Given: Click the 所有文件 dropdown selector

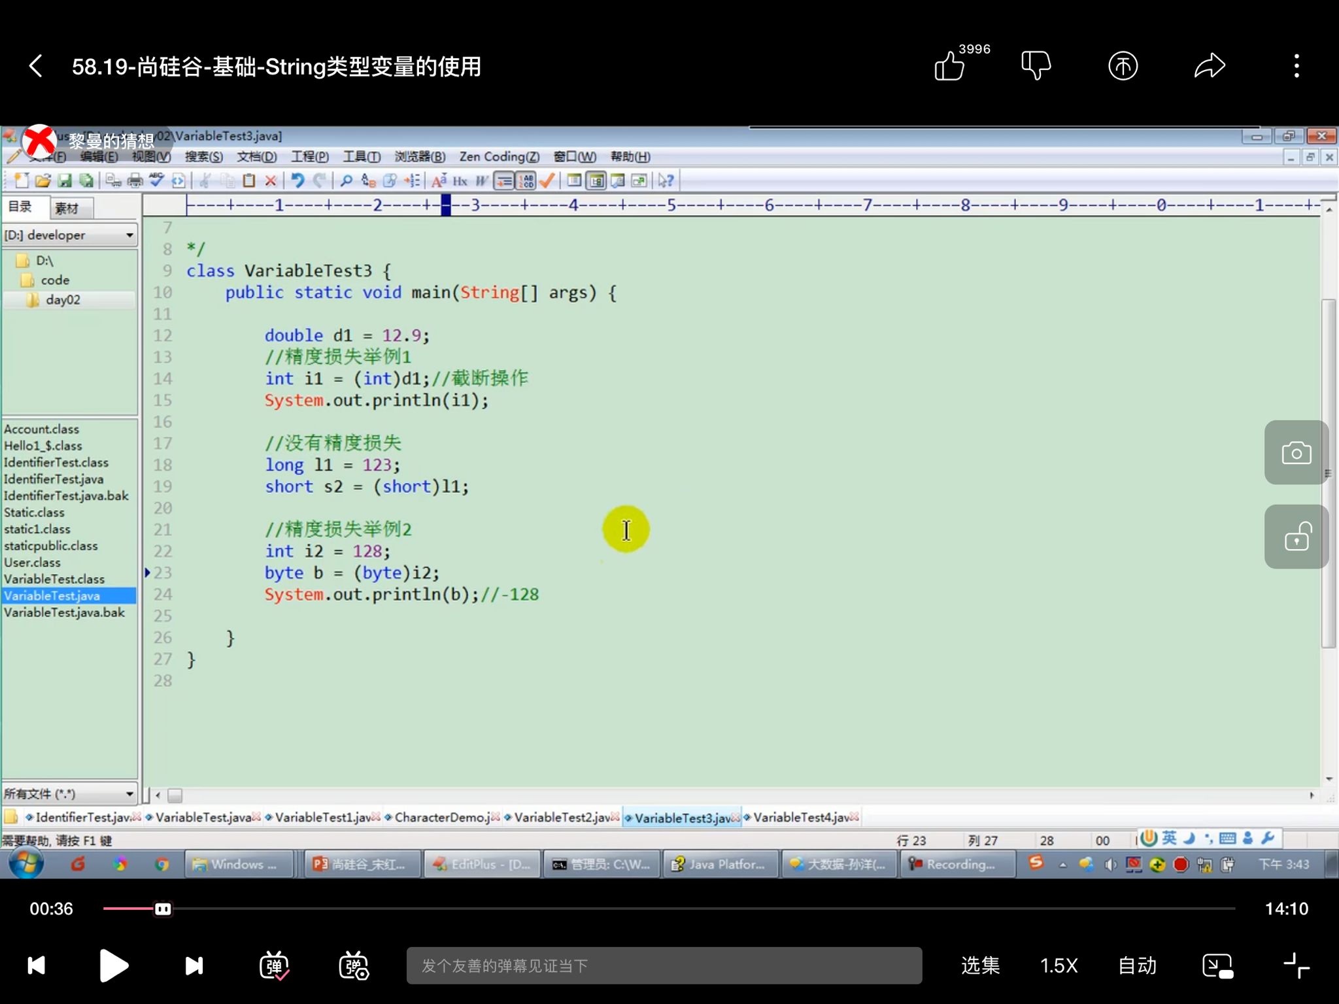Looking at the screenshot, I should click(69, 793).
